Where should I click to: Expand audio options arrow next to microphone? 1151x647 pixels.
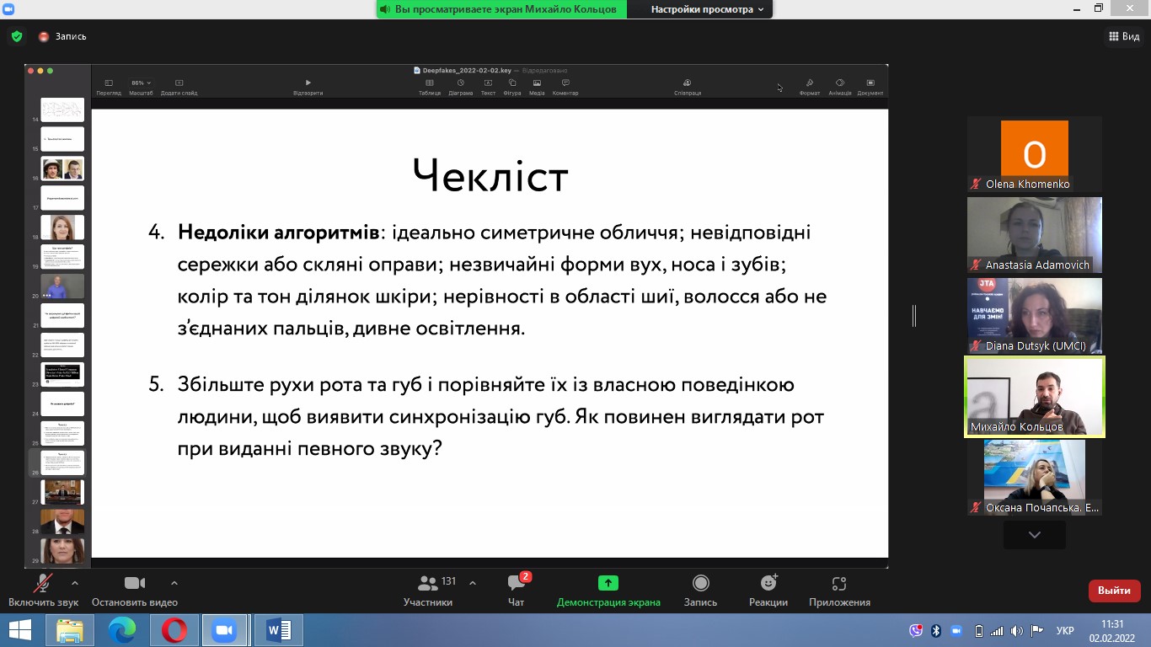pos(75,583)
